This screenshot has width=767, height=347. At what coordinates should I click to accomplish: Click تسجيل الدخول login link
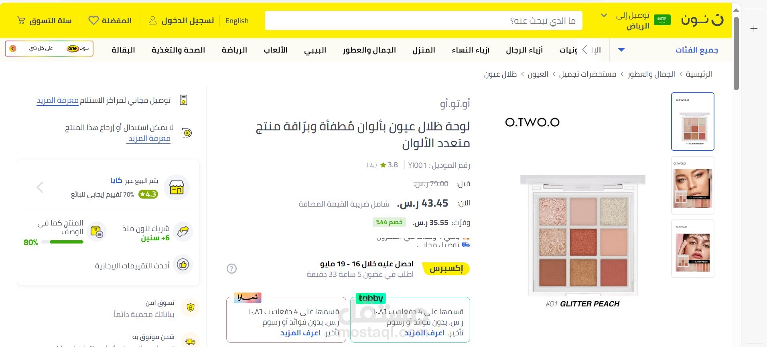tap(188, 20)
